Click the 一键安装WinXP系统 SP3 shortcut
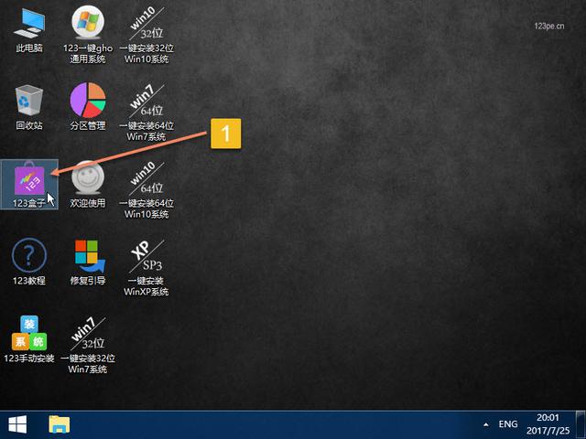The image size is (586, 439). pos(146,267)
